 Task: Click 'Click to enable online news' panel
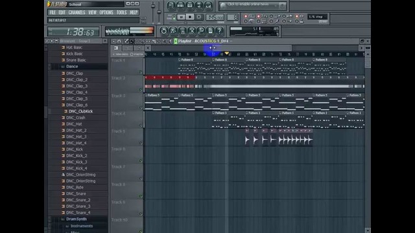pyautogui.click(x=253, y=5)
